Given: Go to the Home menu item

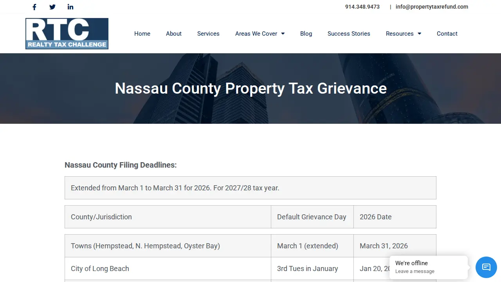Looking at the screenshot, I should tap(142, 34).
